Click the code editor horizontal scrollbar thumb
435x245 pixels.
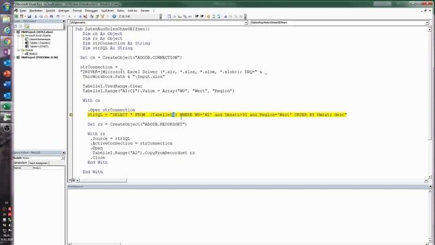point(103,180)
